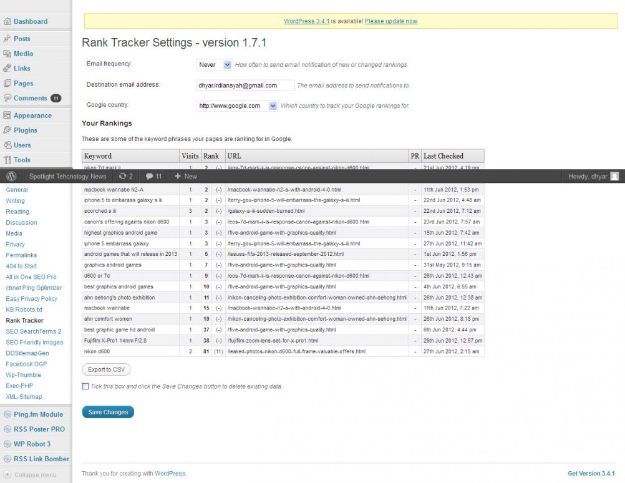Open the Permalinks settings submenu item
625x483 pixels.
coord(21,255)
